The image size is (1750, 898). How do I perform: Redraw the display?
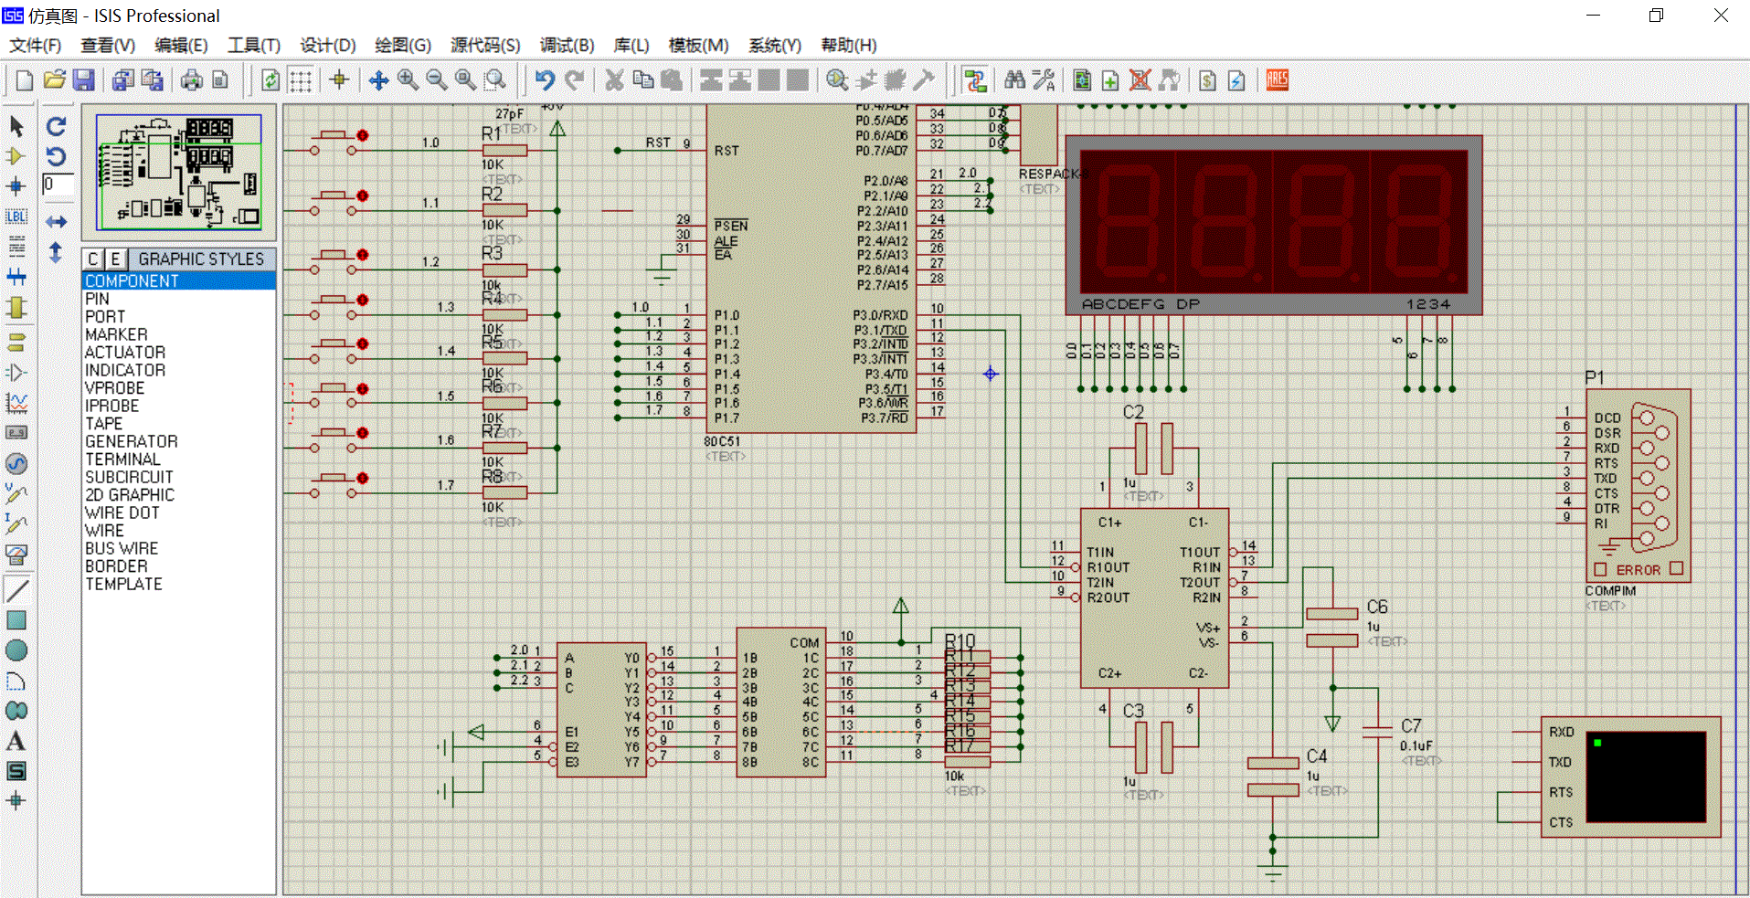coord(270,80)
